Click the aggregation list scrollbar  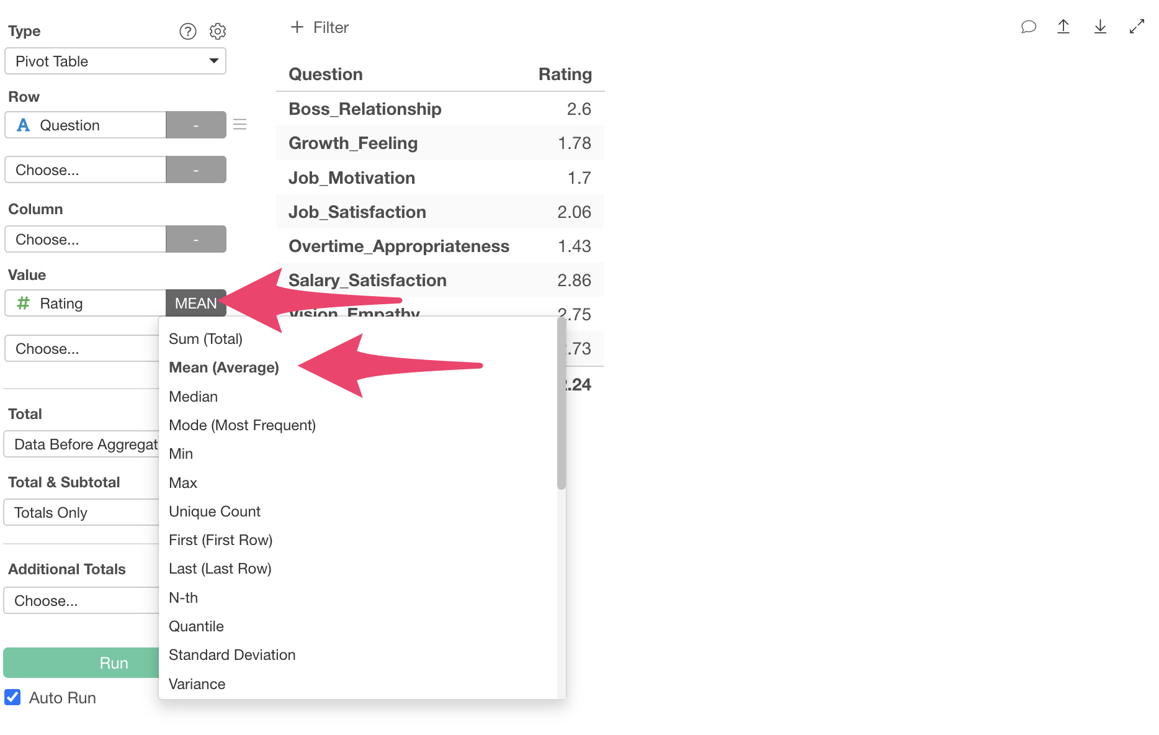click(x=562, y=404)
